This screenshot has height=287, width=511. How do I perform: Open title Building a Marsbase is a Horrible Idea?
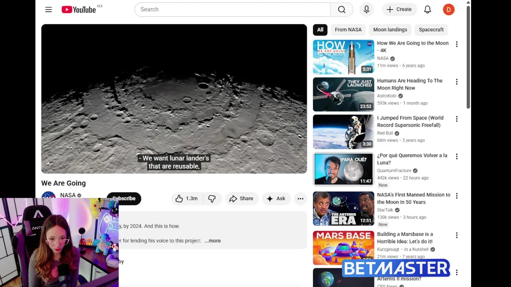pos(405,238)
